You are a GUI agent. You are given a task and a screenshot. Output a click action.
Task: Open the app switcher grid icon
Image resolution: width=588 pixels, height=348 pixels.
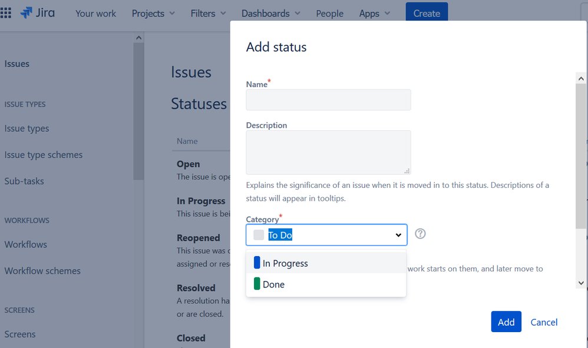[x=6, y=13]
